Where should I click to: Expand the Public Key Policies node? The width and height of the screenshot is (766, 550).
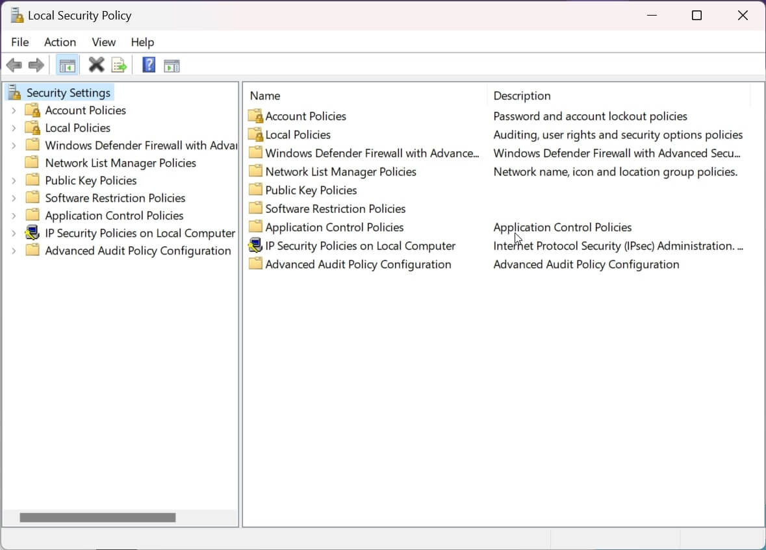(x=14, y=181)
